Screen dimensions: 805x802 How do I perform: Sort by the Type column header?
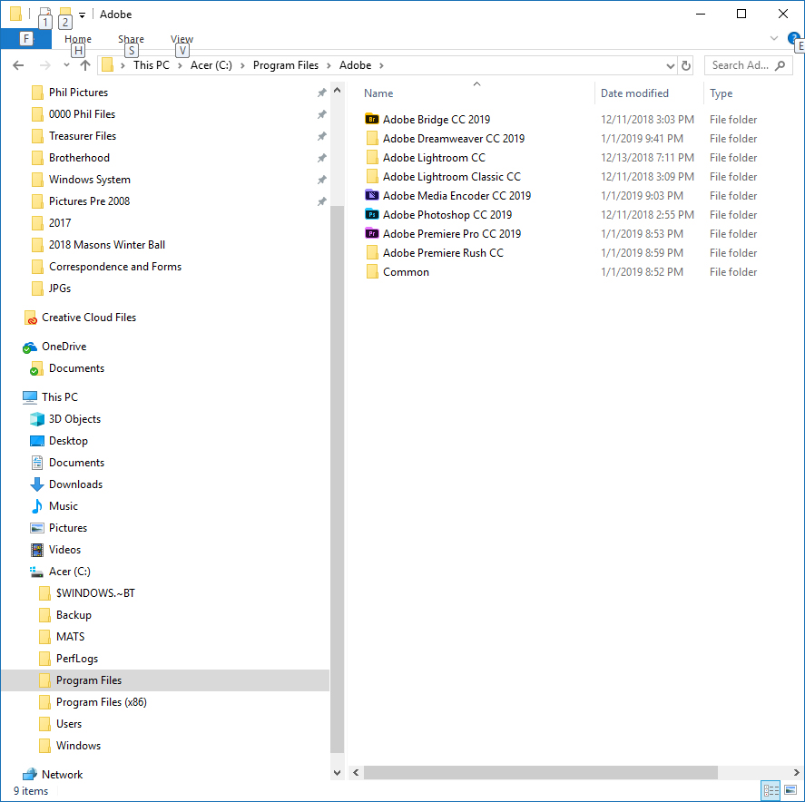(721, 93)
